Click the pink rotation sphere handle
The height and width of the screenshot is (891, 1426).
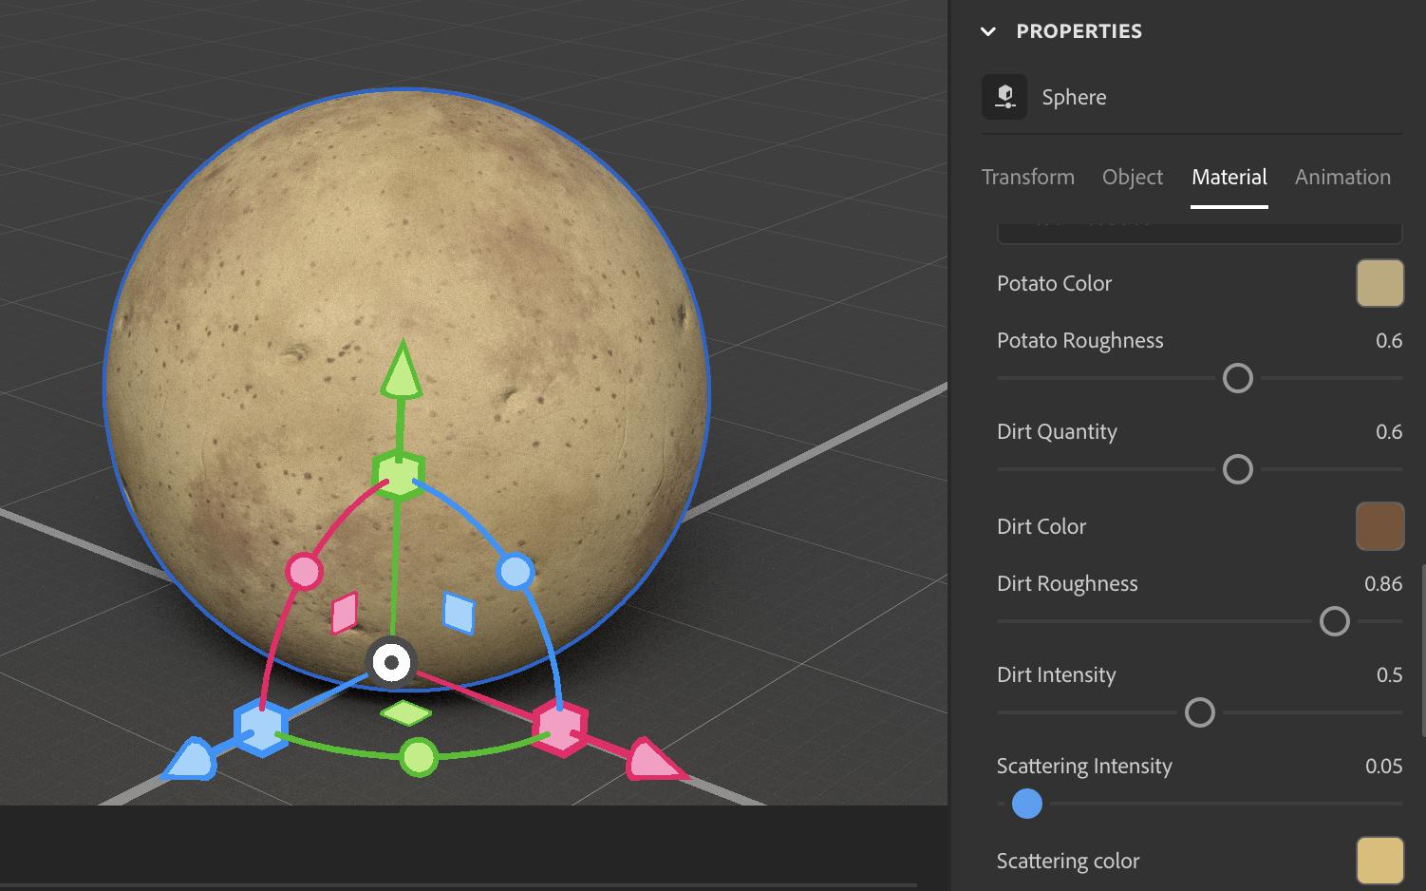(x=306, y=571)
